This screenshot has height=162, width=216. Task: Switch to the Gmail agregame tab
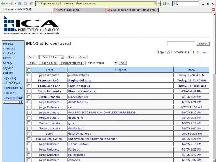pos(79,10)
